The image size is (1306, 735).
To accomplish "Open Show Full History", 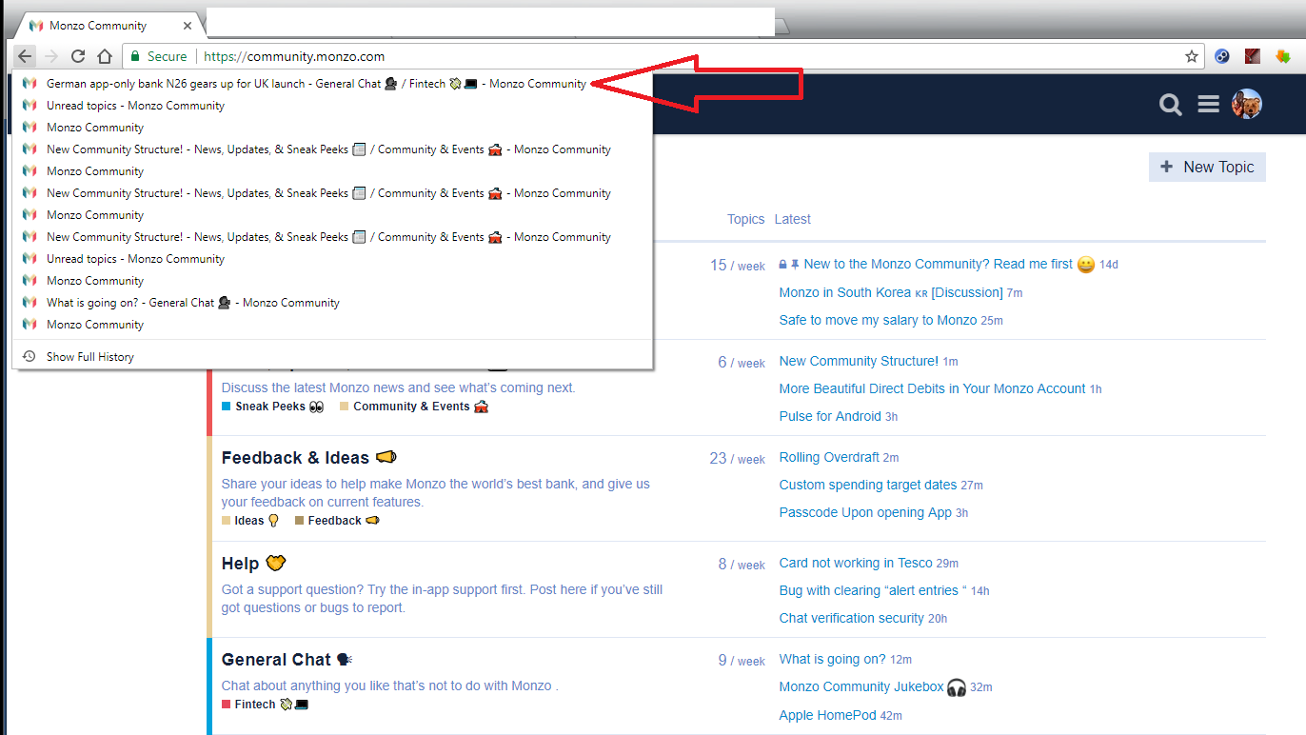I will (x=89, y=357).
